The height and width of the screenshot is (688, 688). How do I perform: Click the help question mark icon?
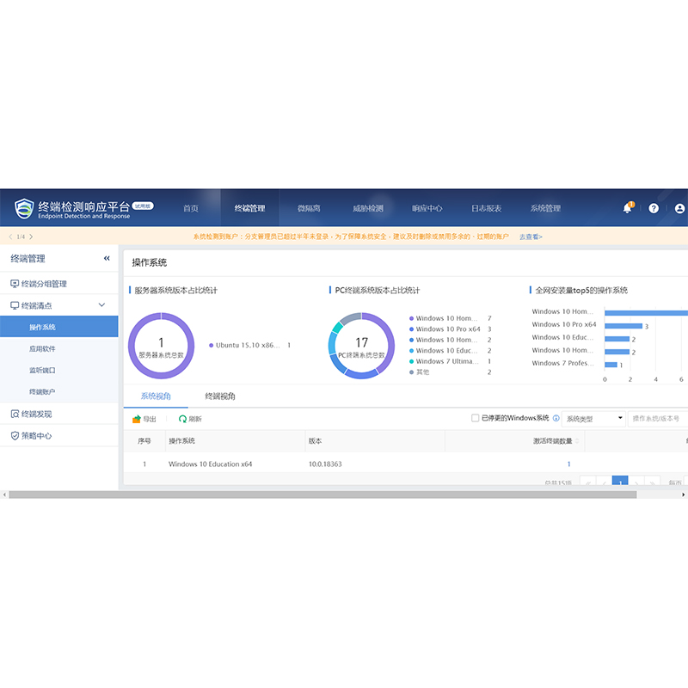654,208
